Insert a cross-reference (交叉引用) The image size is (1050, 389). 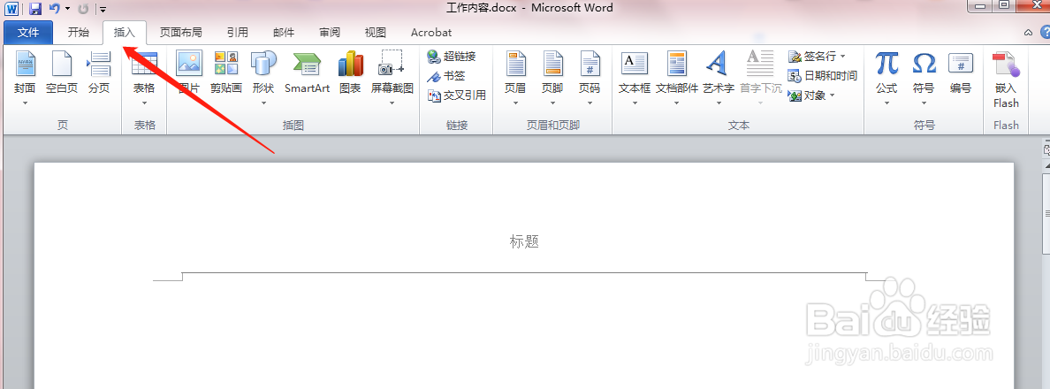click(457, 95)
